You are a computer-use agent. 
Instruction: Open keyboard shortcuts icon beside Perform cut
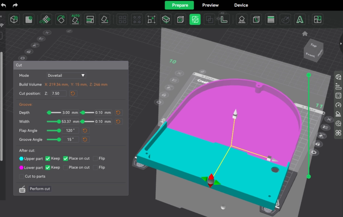22,189
